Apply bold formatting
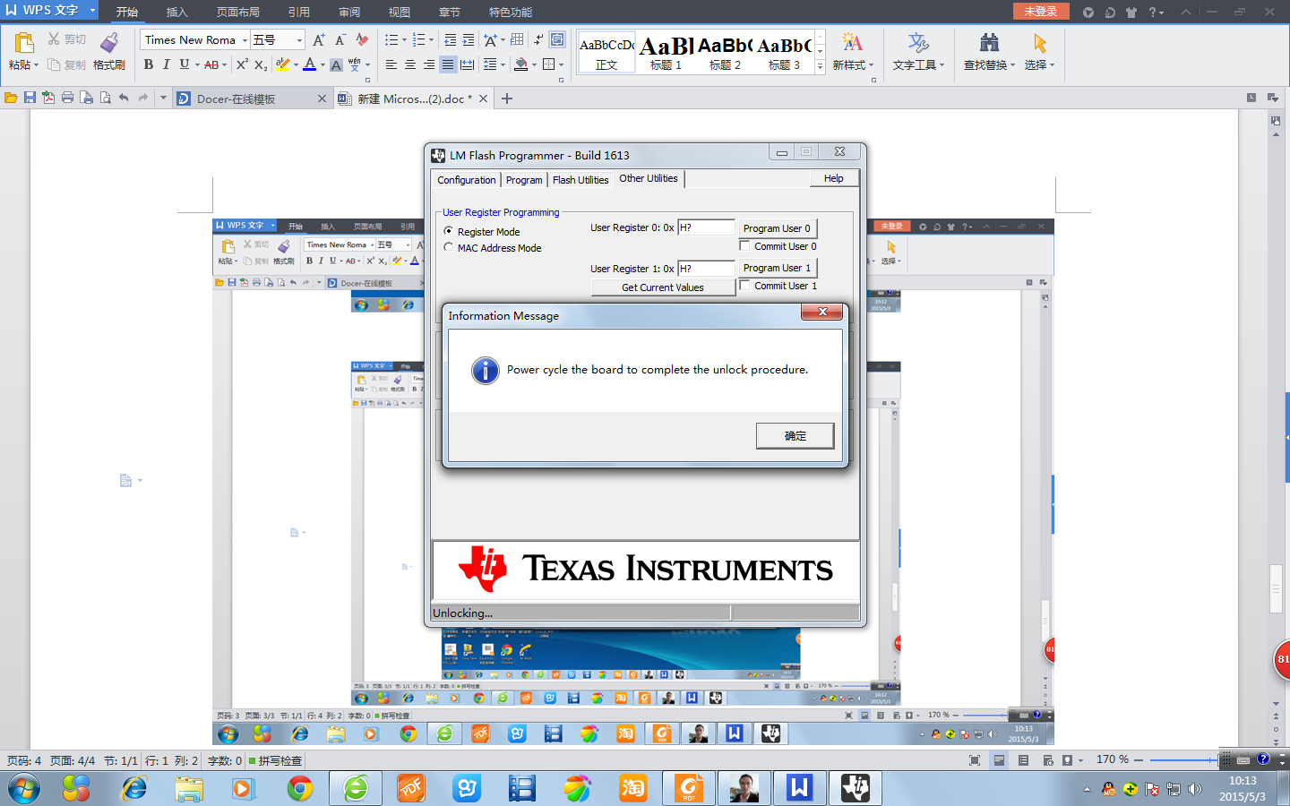This screenshot has height=806, width=1290. pos(149,64)
